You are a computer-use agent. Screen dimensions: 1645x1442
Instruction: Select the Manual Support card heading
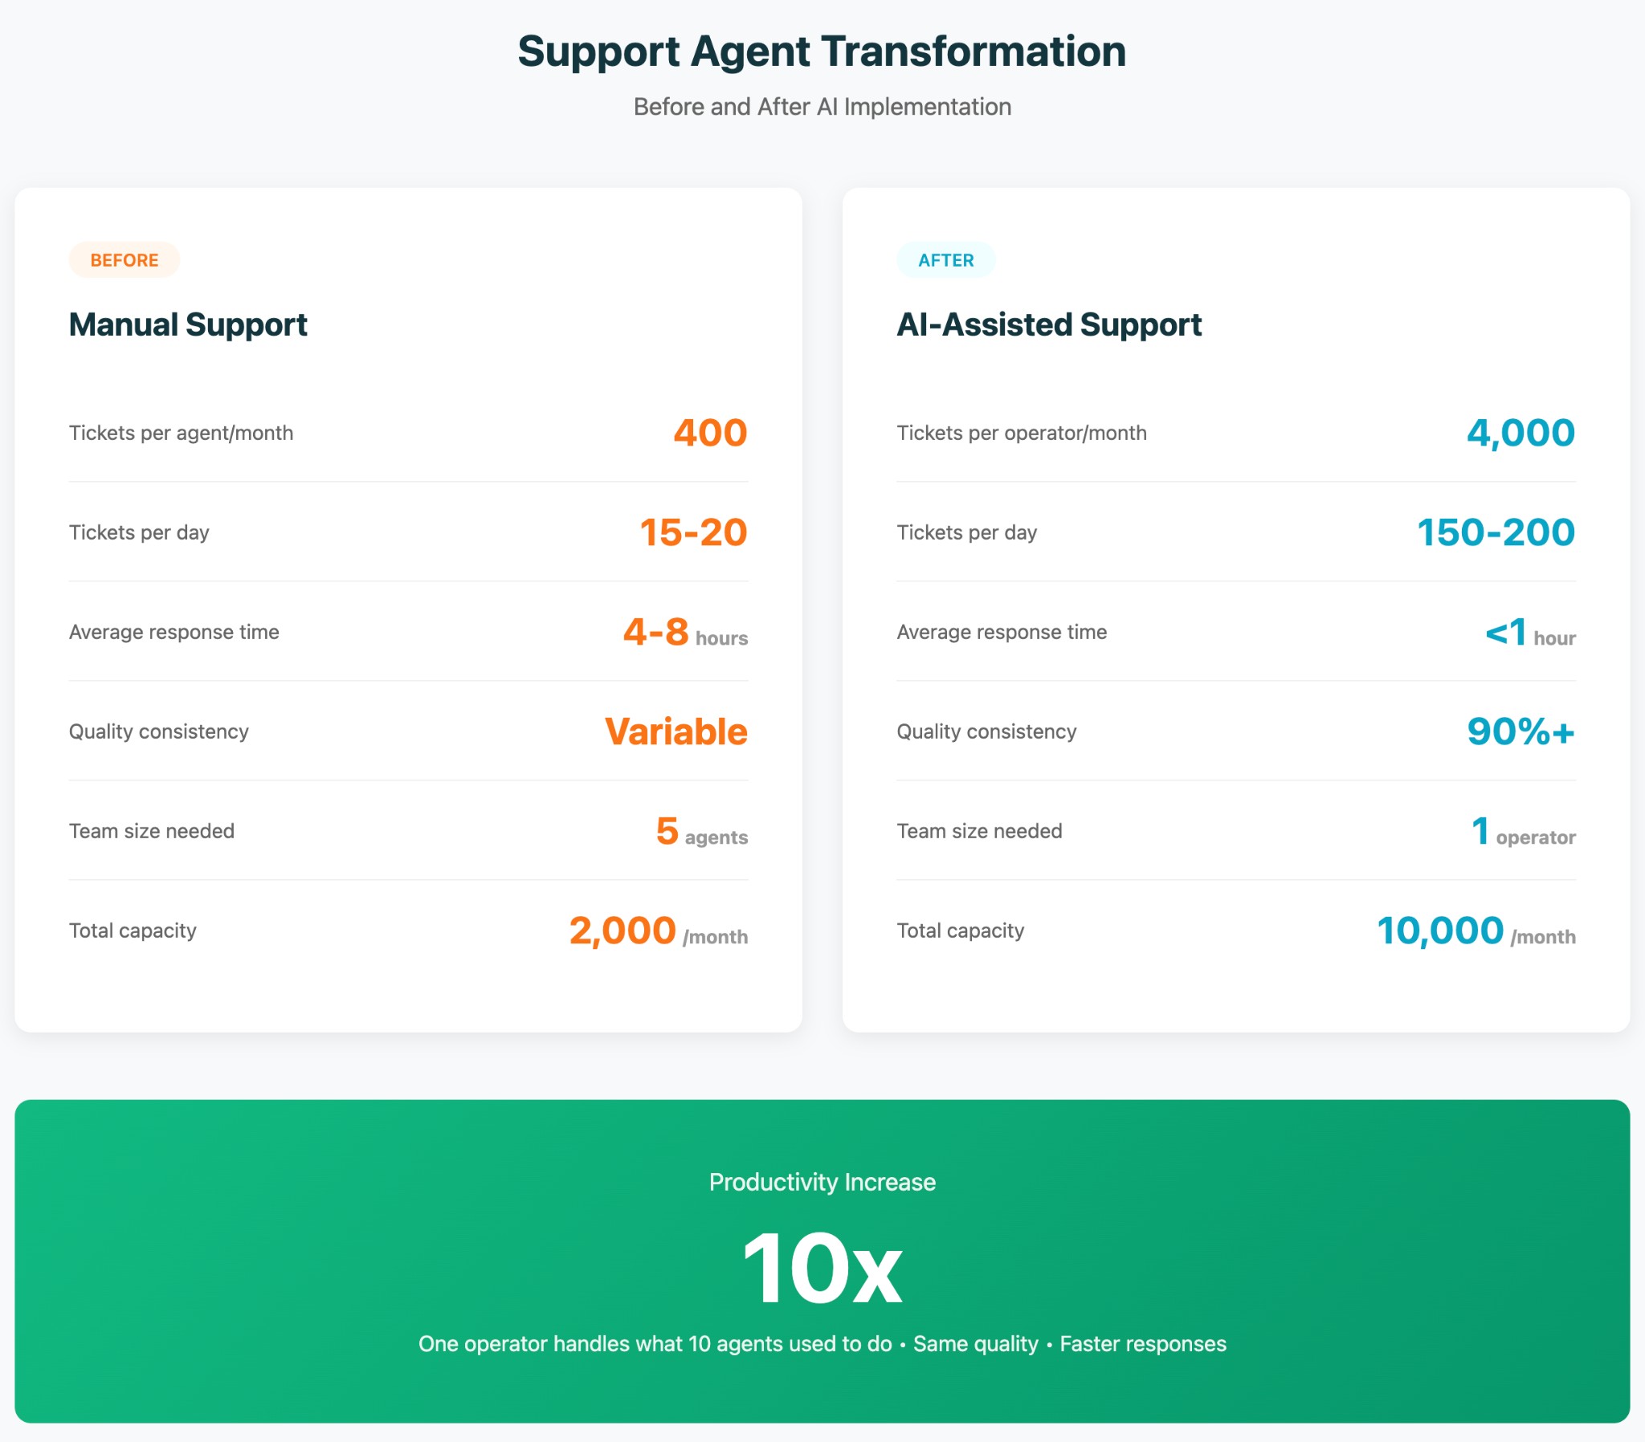pos(186,324)
